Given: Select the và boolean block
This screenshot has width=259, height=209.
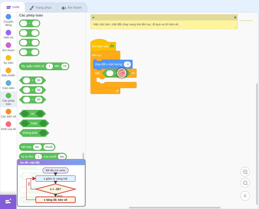Looking at the screenshot, I should [x=33, y=114].
